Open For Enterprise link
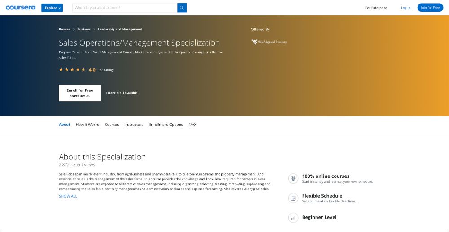 pyautogui.click(x=376, y=8)
